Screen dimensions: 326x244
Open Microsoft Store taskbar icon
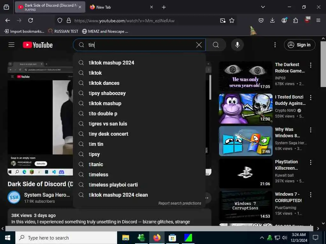pos(172,238)
